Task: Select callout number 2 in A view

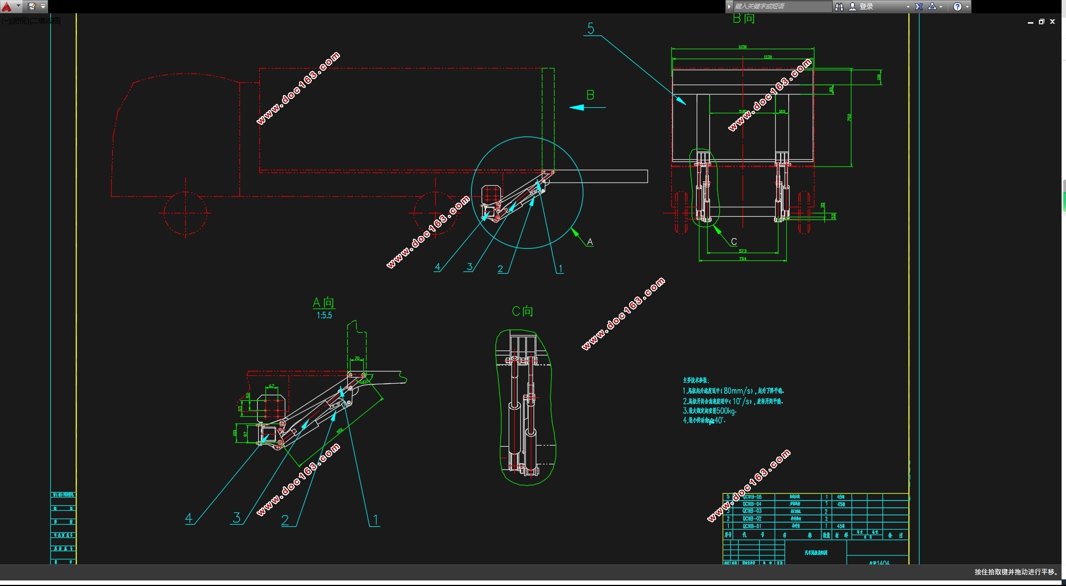Action: 285,520
